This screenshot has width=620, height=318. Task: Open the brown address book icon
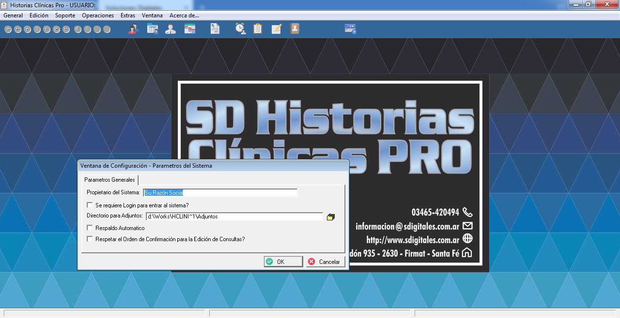pyautogui.click(x=294, y=29)
